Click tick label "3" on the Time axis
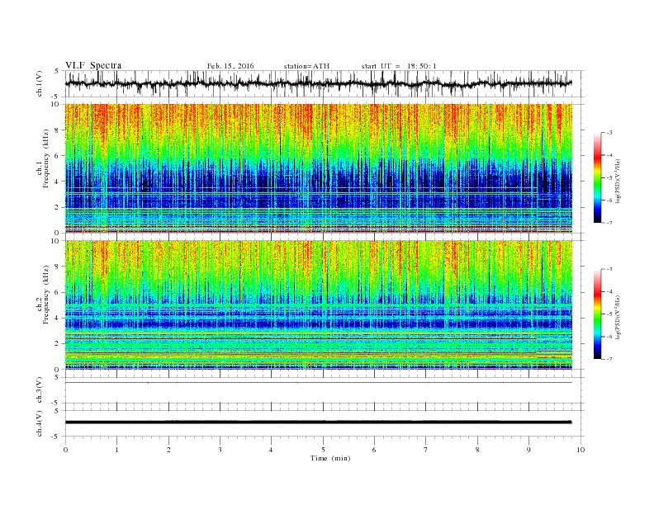Viewport: 654px width, 505px height. (x=220, y=450)
